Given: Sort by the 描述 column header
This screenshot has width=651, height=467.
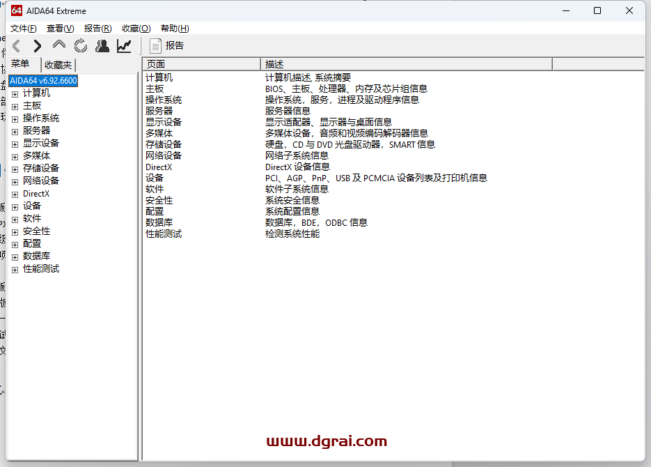Looking at the screenshot, I should [x=407, y=64].
